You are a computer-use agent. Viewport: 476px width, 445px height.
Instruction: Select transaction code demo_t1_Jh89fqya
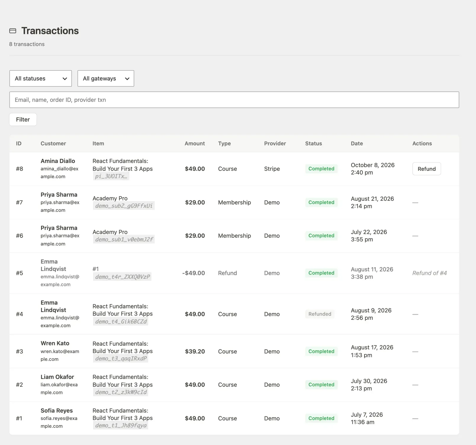pos(121,426)
